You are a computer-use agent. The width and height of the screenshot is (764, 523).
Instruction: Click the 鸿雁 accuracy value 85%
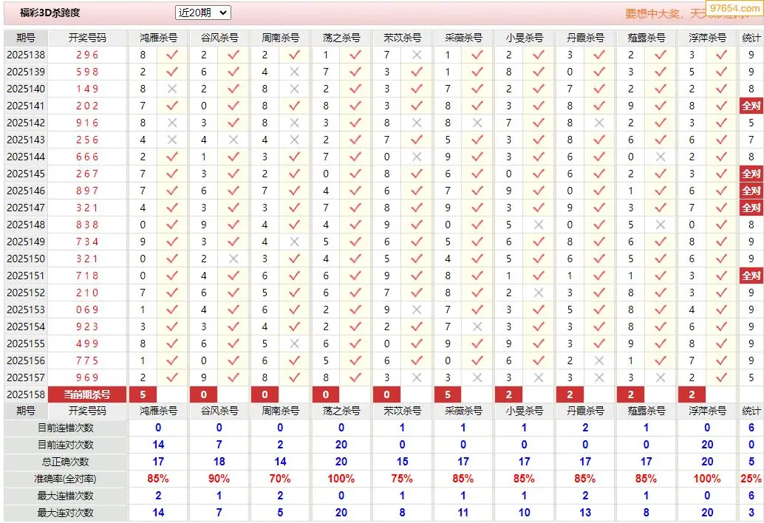(158, 479)
